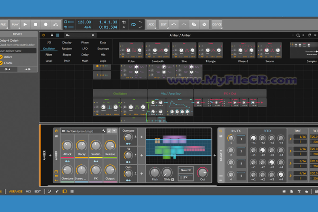Image resolution: width=318 pixels, height=212 pixels.
Task: Click the delete (X circle) toolbar icon
Action: 204,24
